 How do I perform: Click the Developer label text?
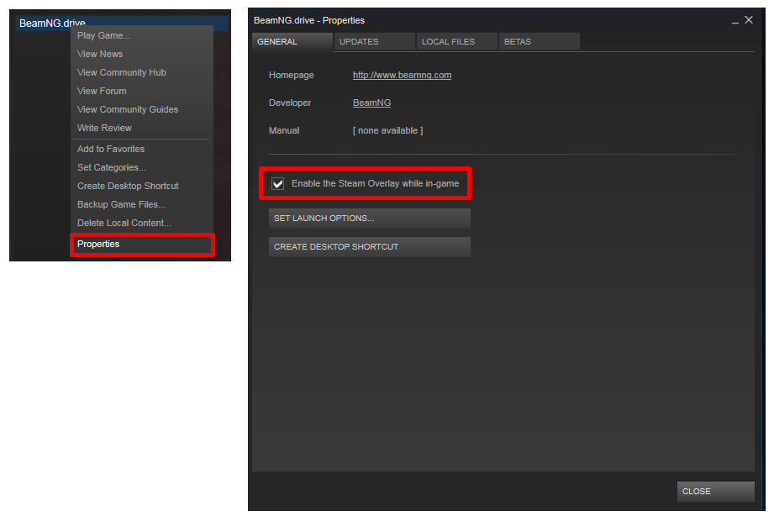pyautogui.click(x=290, y=103)
